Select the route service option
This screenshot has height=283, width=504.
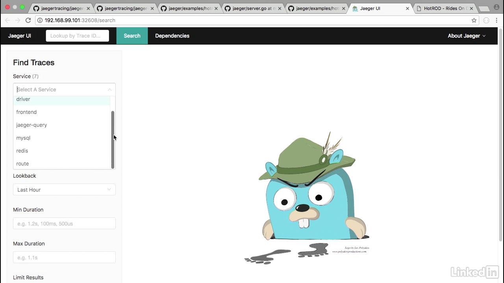point(61,164)
